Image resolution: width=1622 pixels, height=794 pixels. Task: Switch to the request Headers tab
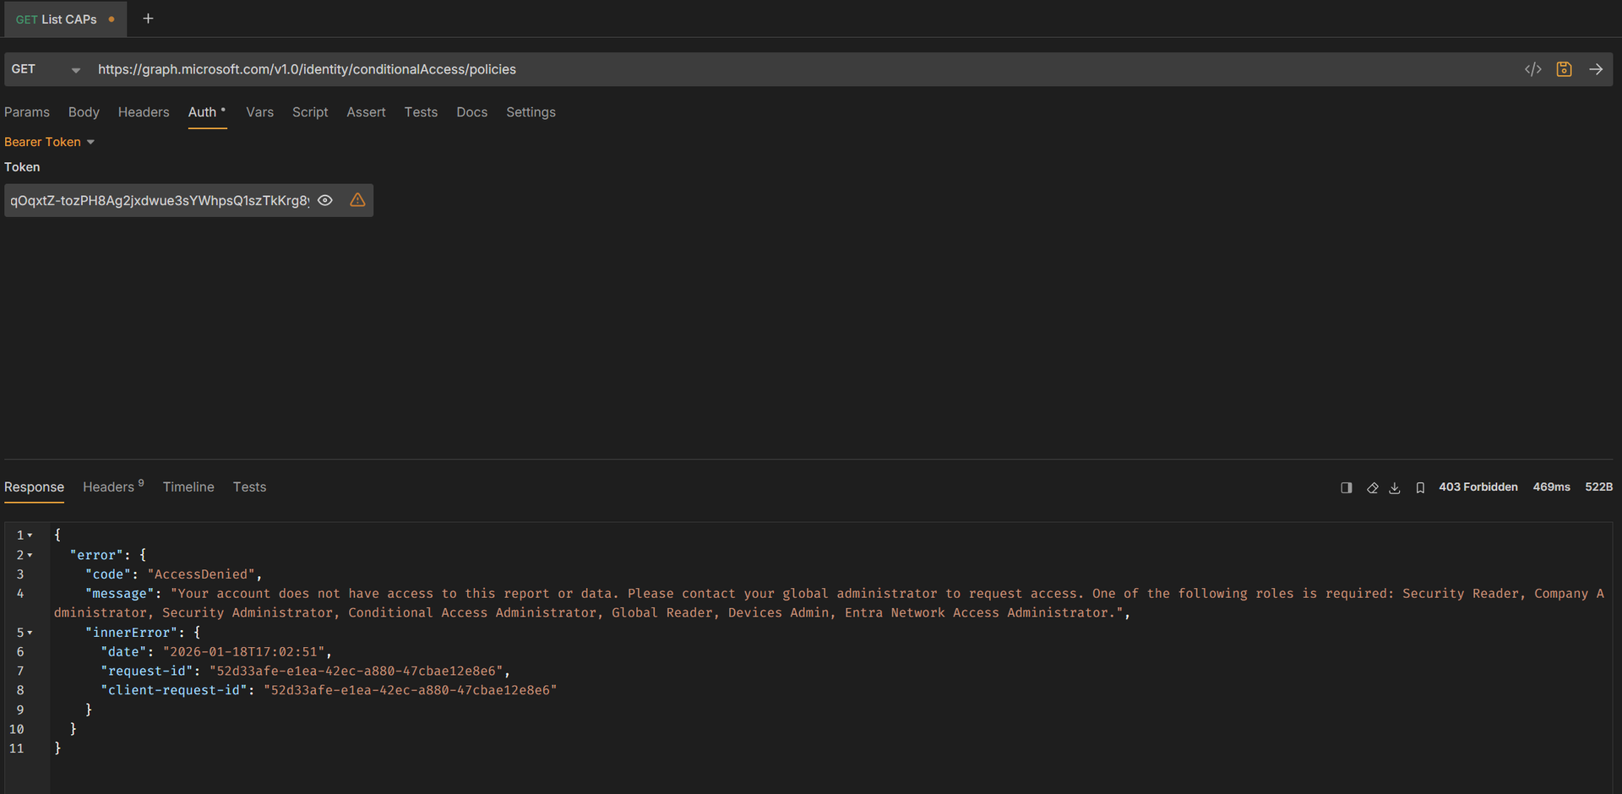coord(143,112)
